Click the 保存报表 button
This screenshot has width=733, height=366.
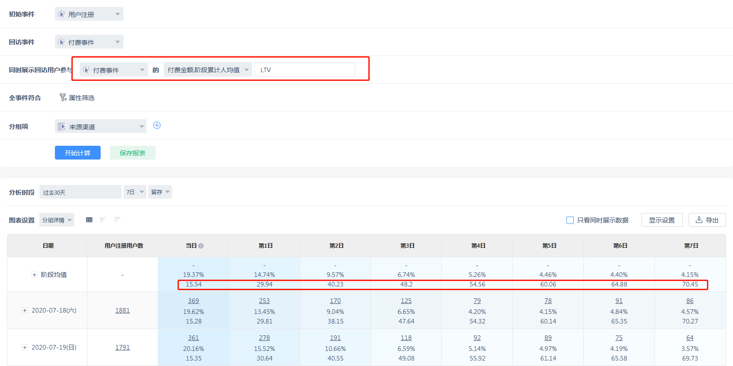[133, 153]
